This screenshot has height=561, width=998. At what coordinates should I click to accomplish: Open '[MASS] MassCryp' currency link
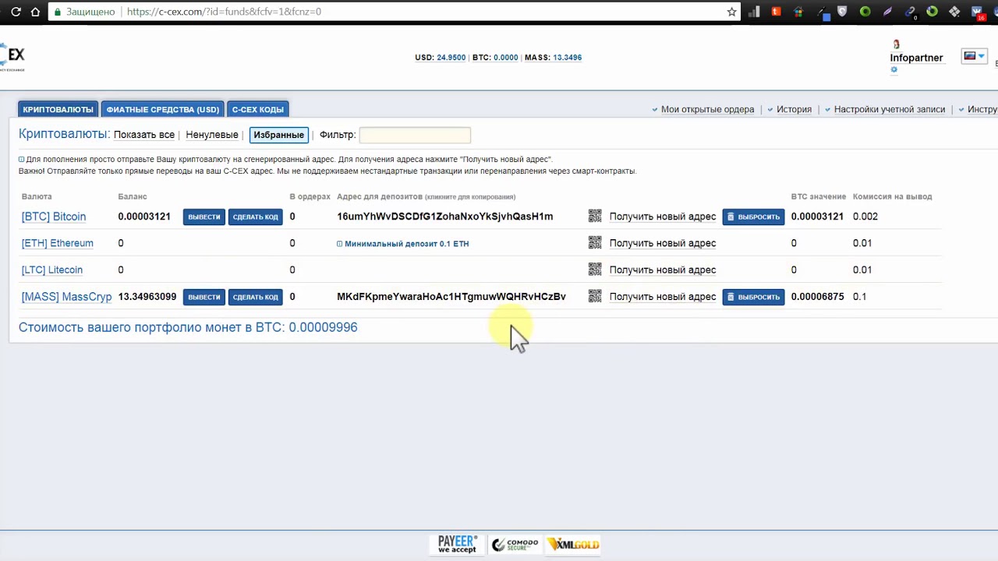[x=67, y=297]
